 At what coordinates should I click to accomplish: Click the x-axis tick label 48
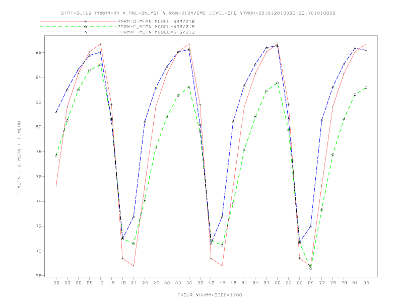pos(233,283)
